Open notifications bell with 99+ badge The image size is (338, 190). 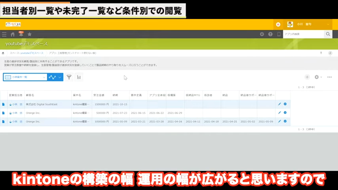click(21, 34)
